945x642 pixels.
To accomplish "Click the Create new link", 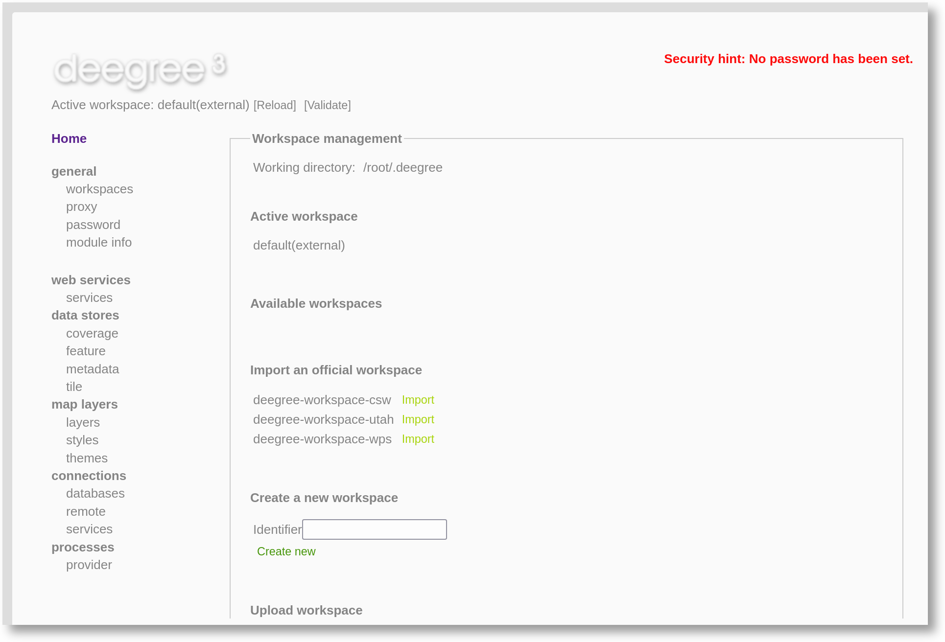I will pyautogui.click(x=286, y=551).
